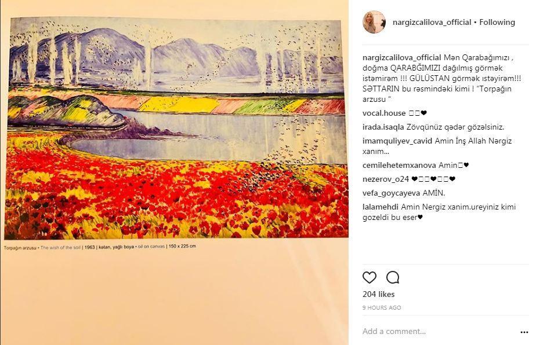The image size is (536, 345).
Task: Like the post with the heart icon
Action: point(370,277)
